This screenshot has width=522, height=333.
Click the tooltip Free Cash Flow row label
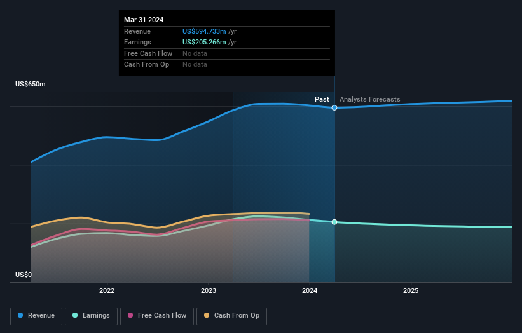pos(148,53)
